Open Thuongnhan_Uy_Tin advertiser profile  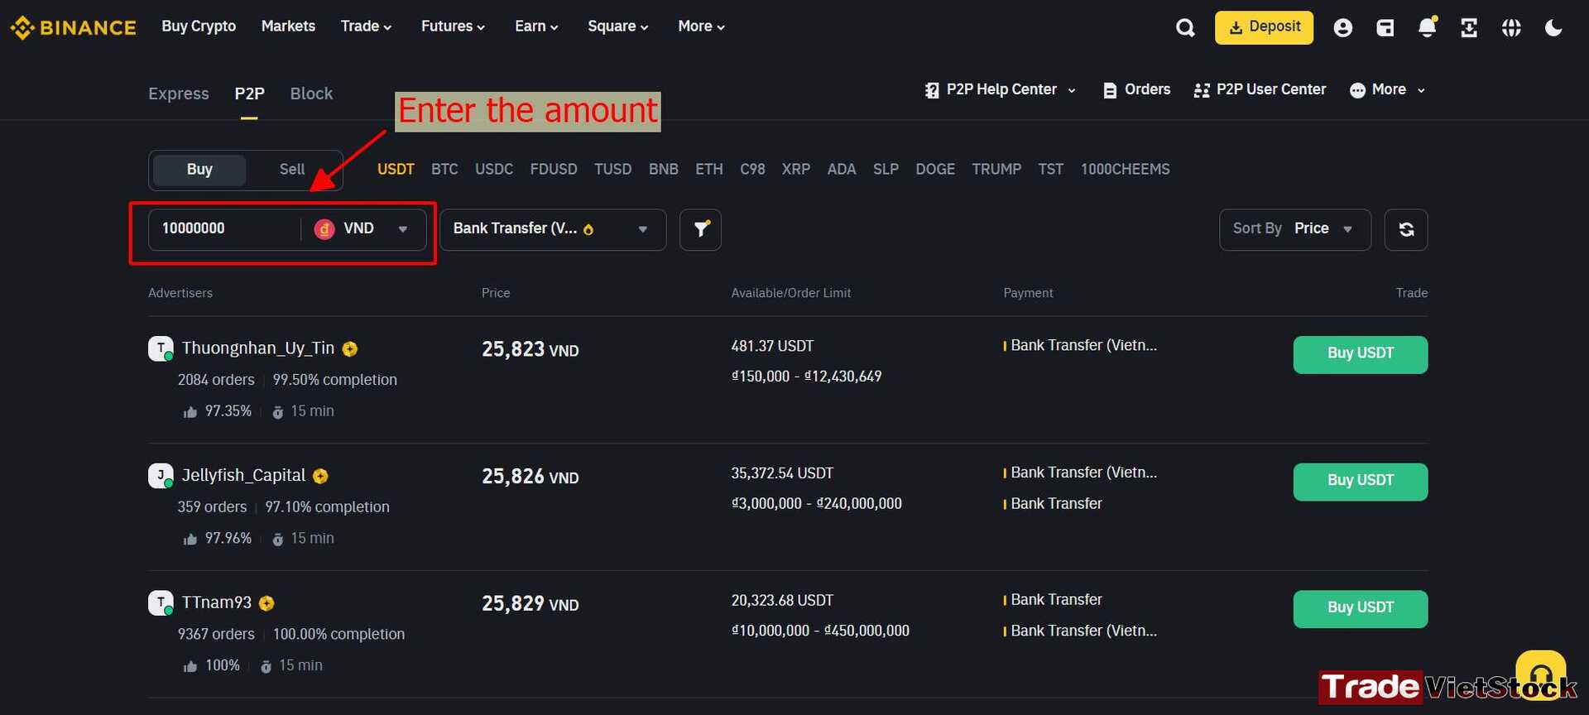pyautogui.click(x=258, y=348)
